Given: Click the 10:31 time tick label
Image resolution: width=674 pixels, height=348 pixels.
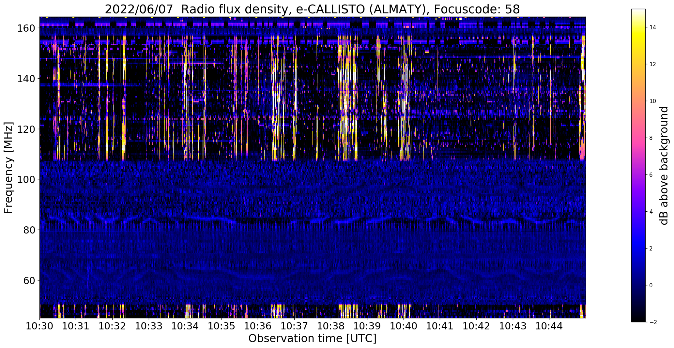Looking at the screenshot, I should pos(76,325).
